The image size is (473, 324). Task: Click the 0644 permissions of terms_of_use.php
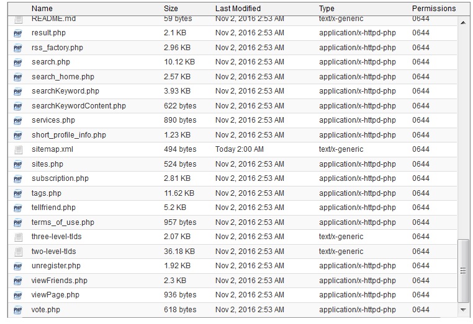tap(420, 222)
